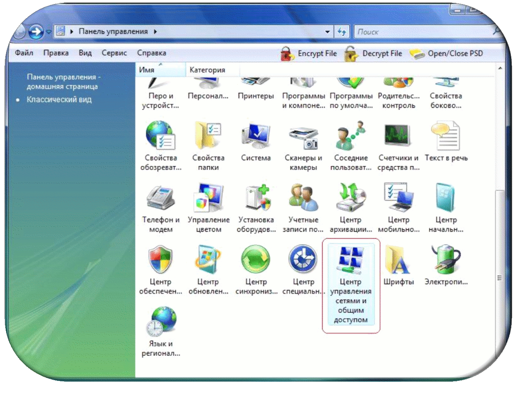Open recent pages dropdown next to Forward
Screen dimensions: 530x406
(x=48, y=32)
